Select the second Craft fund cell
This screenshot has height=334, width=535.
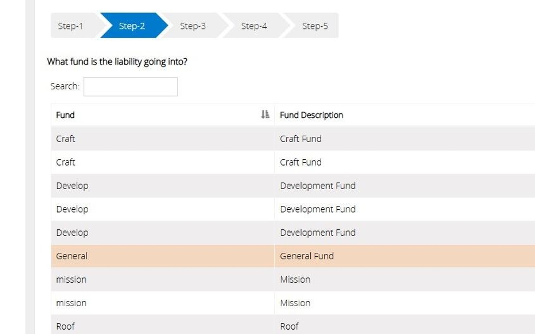coord(66,162)
